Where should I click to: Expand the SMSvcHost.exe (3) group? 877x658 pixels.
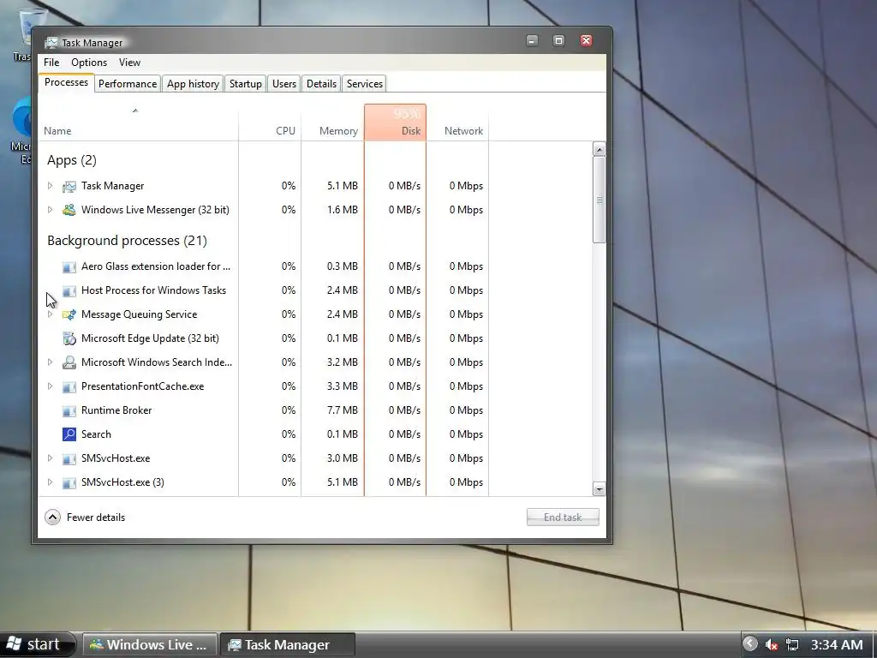point(50,482)
